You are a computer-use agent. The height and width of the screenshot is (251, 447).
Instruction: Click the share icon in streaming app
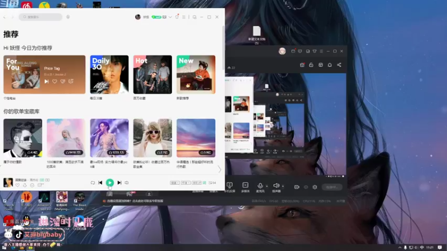[339, 65]
